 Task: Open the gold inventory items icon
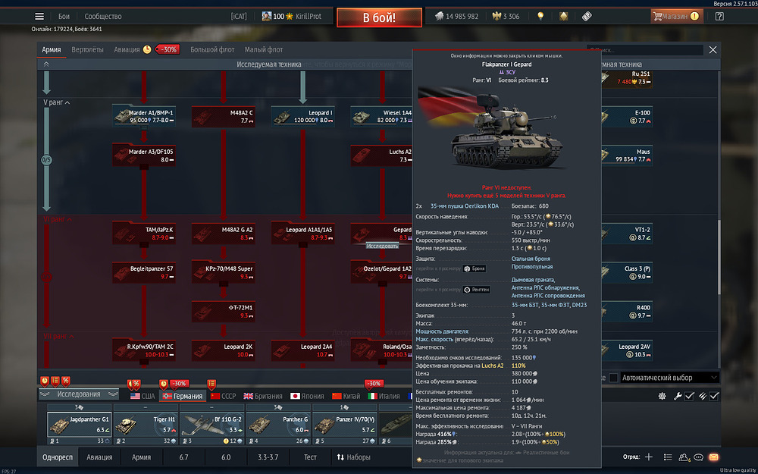tap(564, 17)
